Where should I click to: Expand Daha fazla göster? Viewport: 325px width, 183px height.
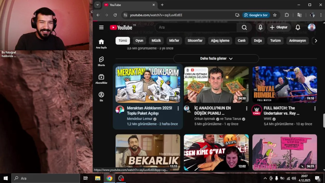(x=216, y=58)
